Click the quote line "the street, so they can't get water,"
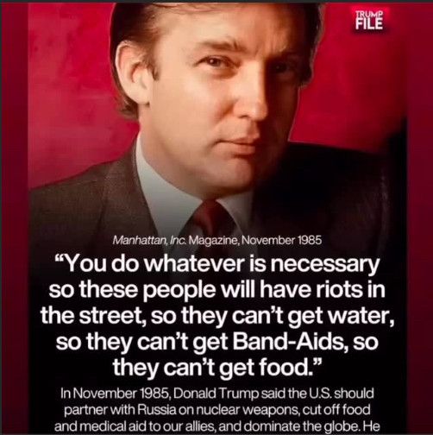This screenshot has width=433, height=435. coord(217,316)
